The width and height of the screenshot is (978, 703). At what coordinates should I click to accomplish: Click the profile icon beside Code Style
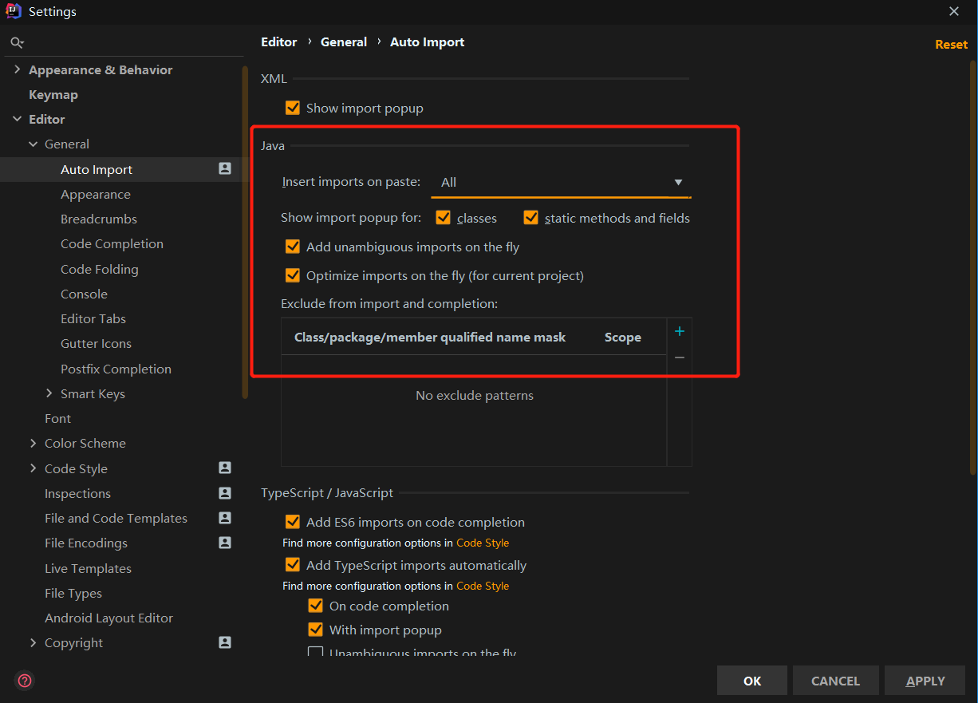(x=225, y=468)
